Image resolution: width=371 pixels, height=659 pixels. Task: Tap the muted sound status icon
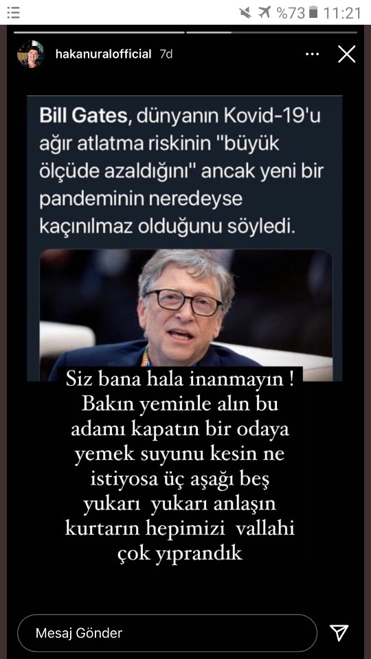point(246,12)
